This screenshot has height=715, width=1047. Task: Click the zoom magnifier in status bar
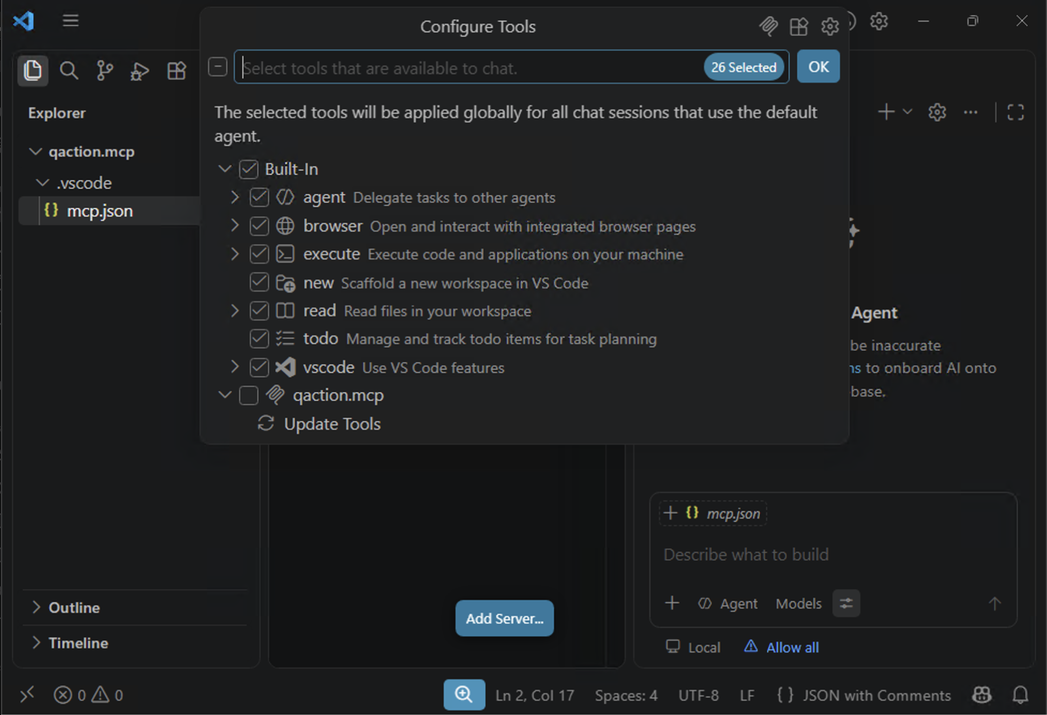(464, 695)
